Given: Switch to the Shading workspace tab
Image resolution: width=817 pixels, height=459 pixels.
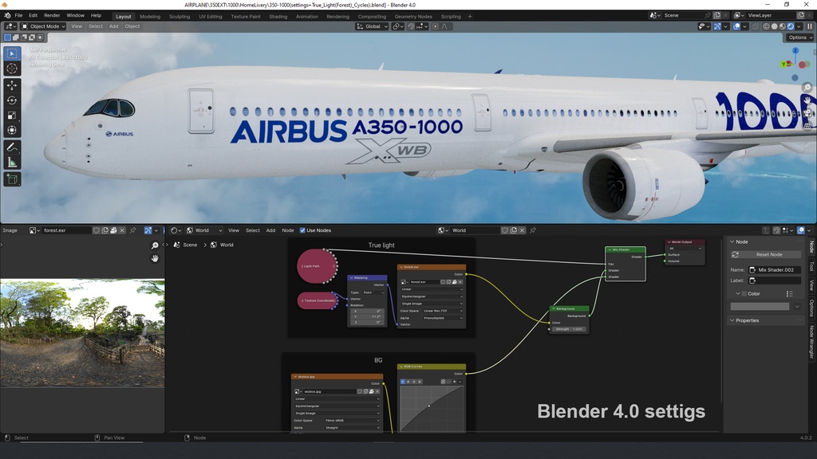Looking at the screenshot, I should tap(278, 16).
